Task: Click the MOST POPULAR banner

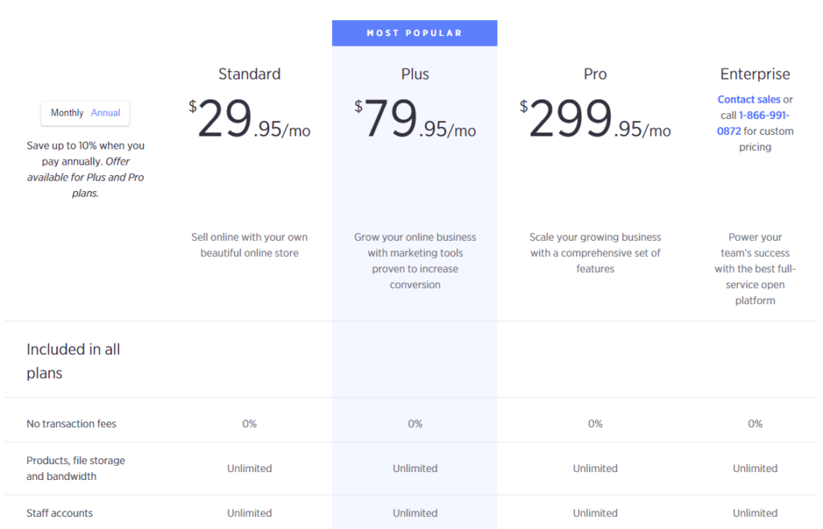Action: pos(415,33)
